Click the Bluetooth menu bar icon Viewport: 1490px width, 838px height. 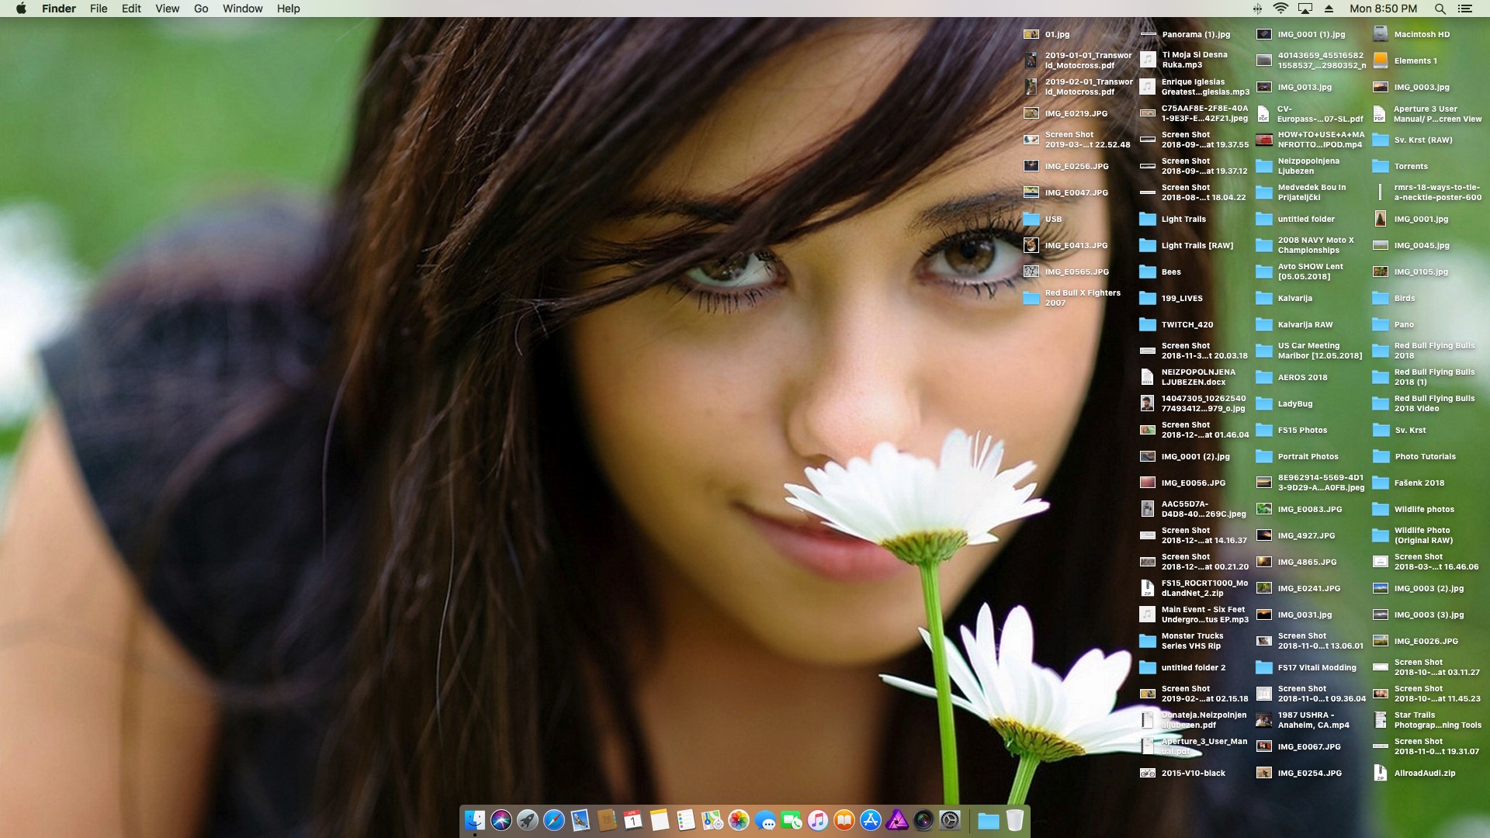1257,9
